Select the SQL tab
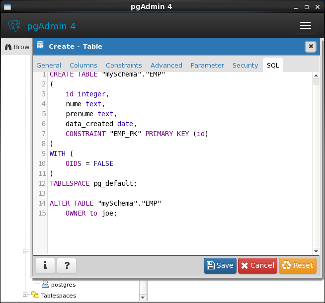This screenshot has width=325, height=303. (273, 66)
